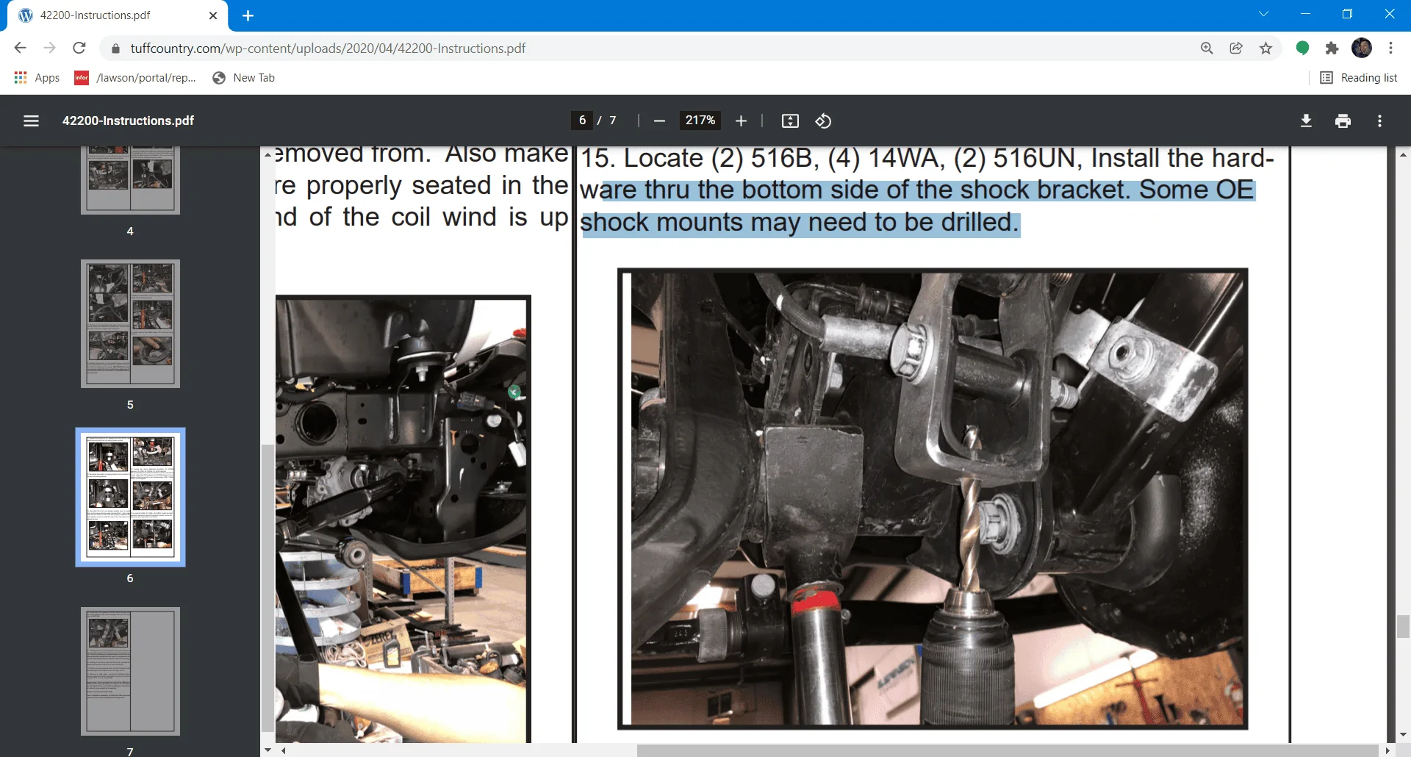Click the thumbnail sidebar scrollbar
The height and width of the screenshot is (757, 1411).
click(268, 588)
